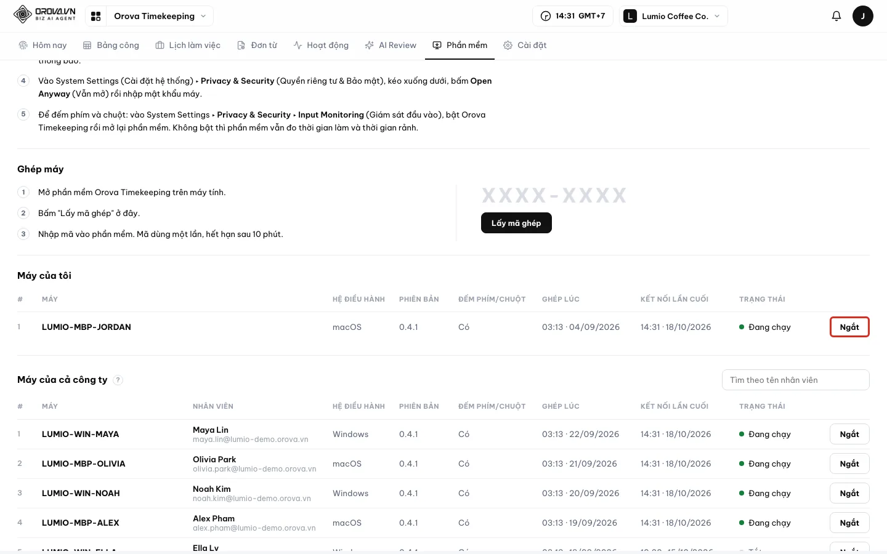The height and width of the screenshot is (554, 887).
Task: Open the user avatar J menu
Action: pos(862,16)
